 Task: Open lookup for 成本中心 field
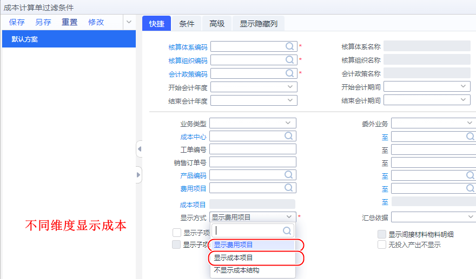pyautogui.click(x=289, y=137)
